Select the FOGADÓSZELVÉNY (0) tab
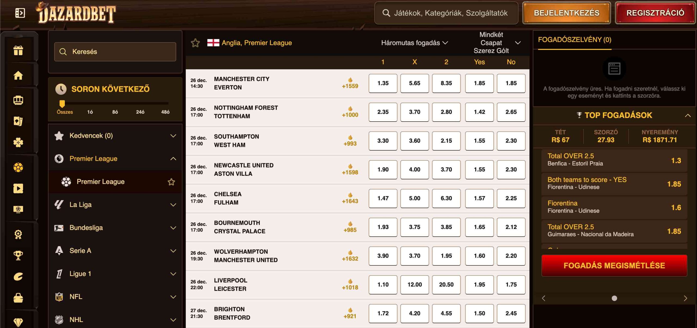This screenshot has height=328, width=697. point(574,40)
